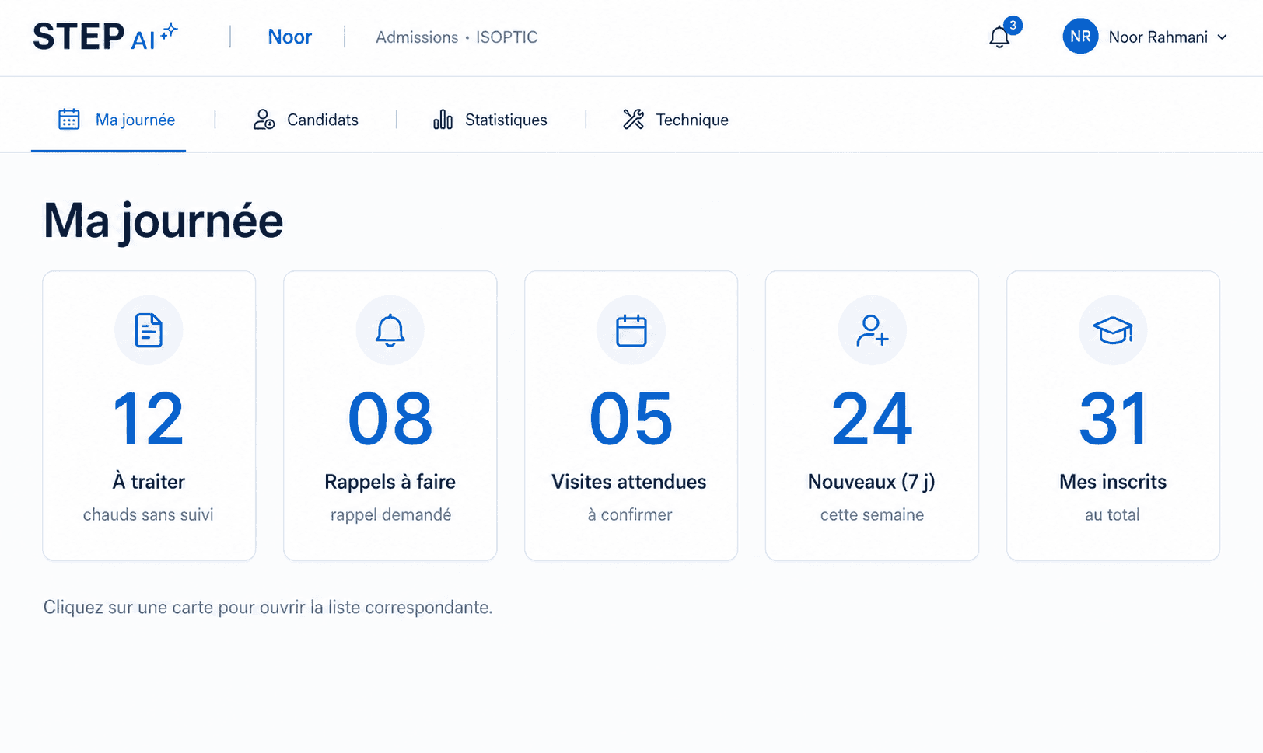Screen dimensions: 1263x753
Task: Click the NR avatar circle
Action: point(1080,37)
